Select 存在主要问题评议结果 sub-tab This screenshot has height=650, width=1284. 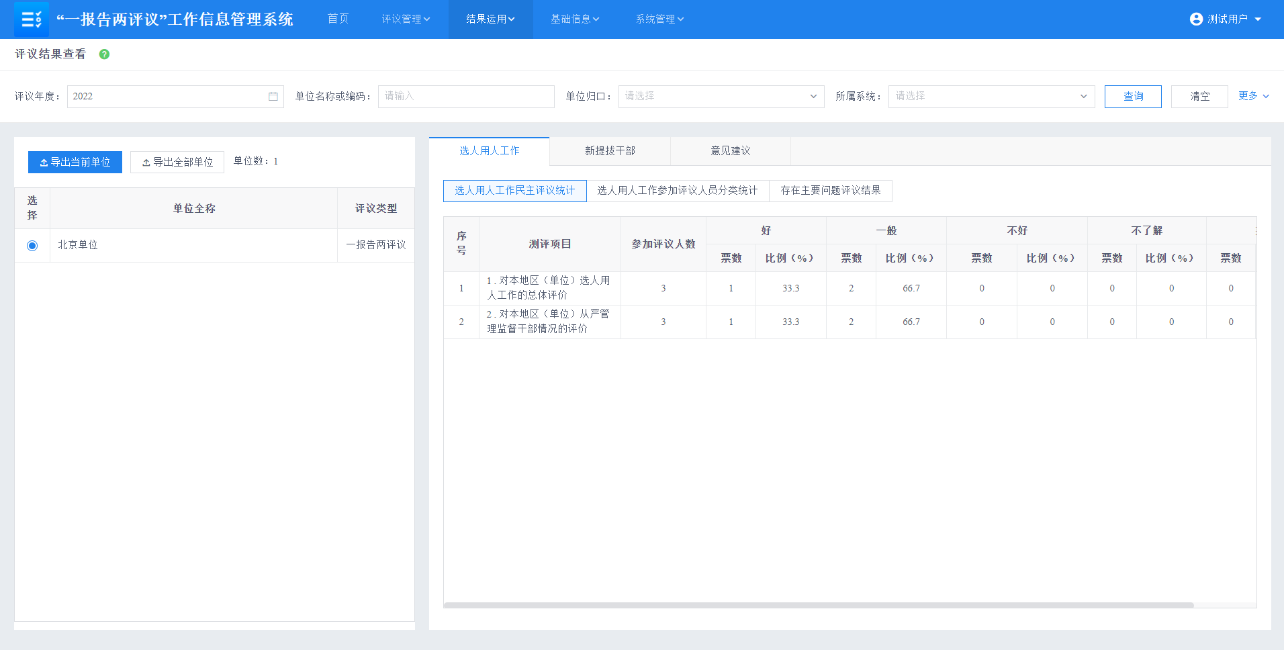(830, 191)
